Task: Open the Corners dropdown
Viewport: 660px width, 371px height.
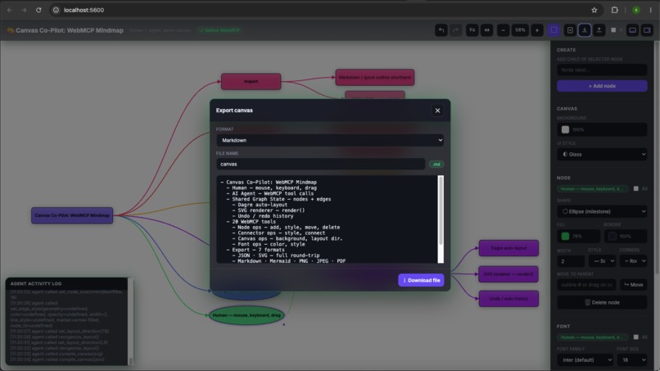Action: pyautogui.click(x=634, y=261)
